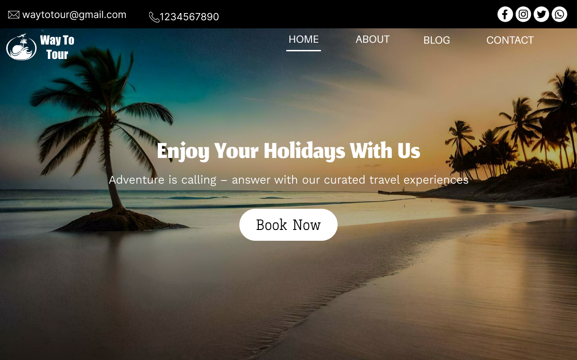Select the 'Enjoy Your Holidays With Us' heading
This screenshot has height=360, width=577.
tap(288, 150)
